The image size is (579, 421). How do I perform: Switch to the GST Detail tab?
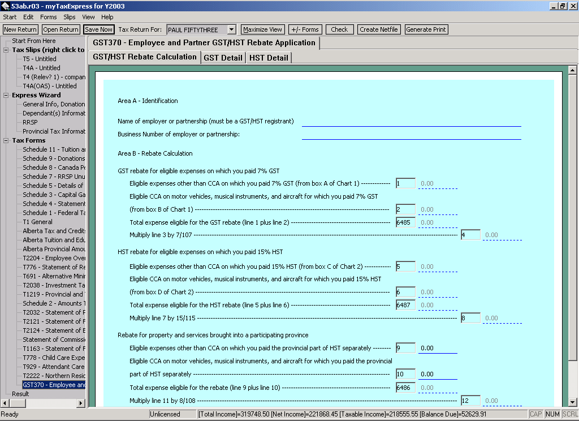click(223, 58)
